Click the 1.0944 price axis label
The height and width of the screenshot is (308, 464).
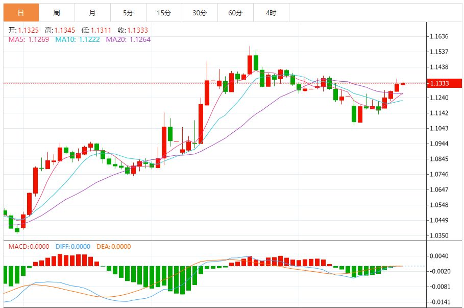[439, 144]
